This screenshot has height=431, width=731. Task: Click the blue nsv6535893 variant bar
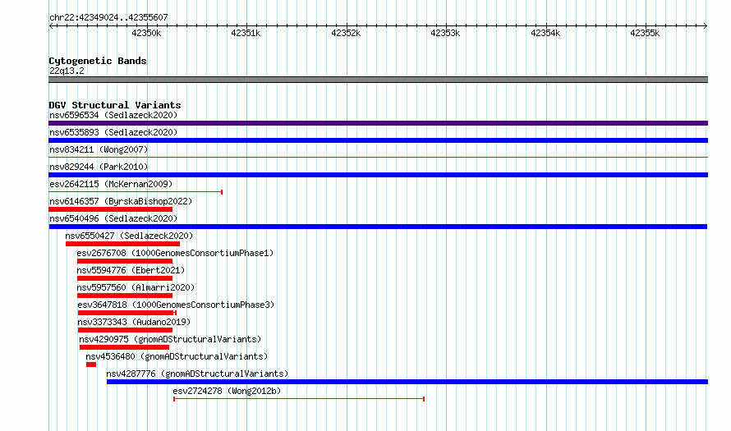[x=378, y=140]
